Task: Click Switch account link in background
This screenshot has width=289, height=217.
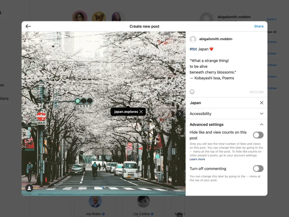Action: pos(272,19)
